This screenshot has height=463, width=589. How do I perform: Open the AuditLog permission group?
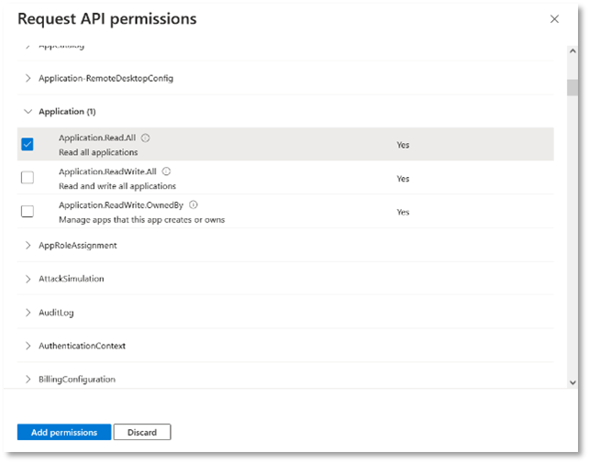tap(28, 313)
